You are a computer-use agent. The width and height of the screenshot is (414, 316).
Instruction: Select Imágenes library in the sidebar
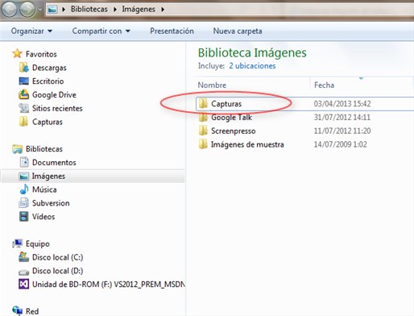click(x=48, y=176)
